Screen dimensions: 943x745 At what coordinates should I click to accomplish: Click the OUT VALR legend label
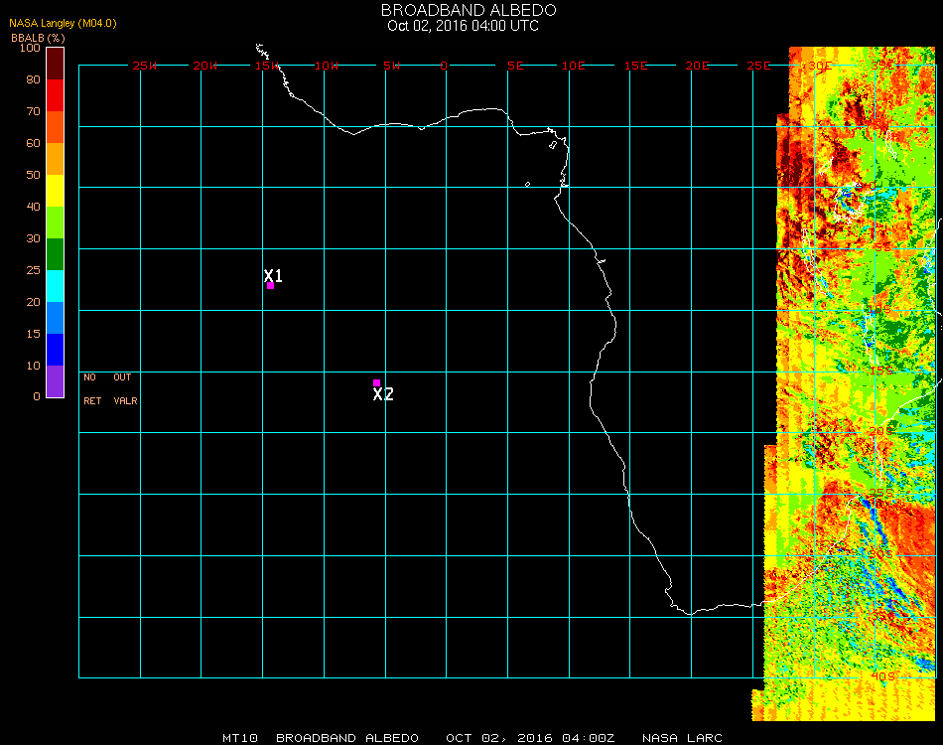pyautogui.click(x=125, y=389)
